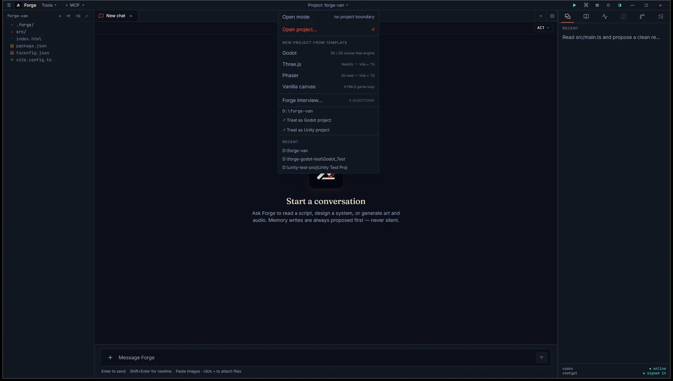Create new project from Three.js template

click(x=328, y=64)
